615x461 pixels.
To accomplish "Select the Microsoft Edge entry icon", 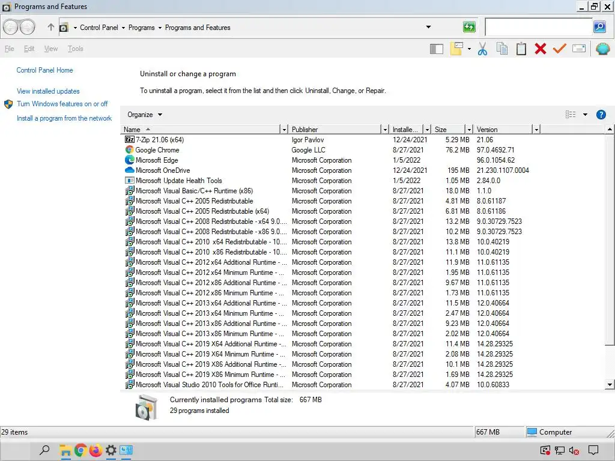I will [130, 160].
